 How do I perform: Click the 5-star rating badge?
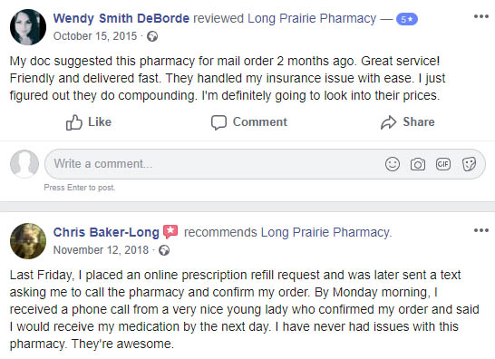coord(407,19)
